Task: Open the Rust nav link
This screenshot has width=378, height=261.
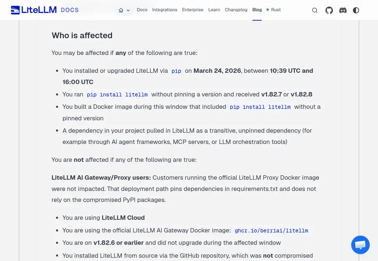Action: [x=276, y=10]
